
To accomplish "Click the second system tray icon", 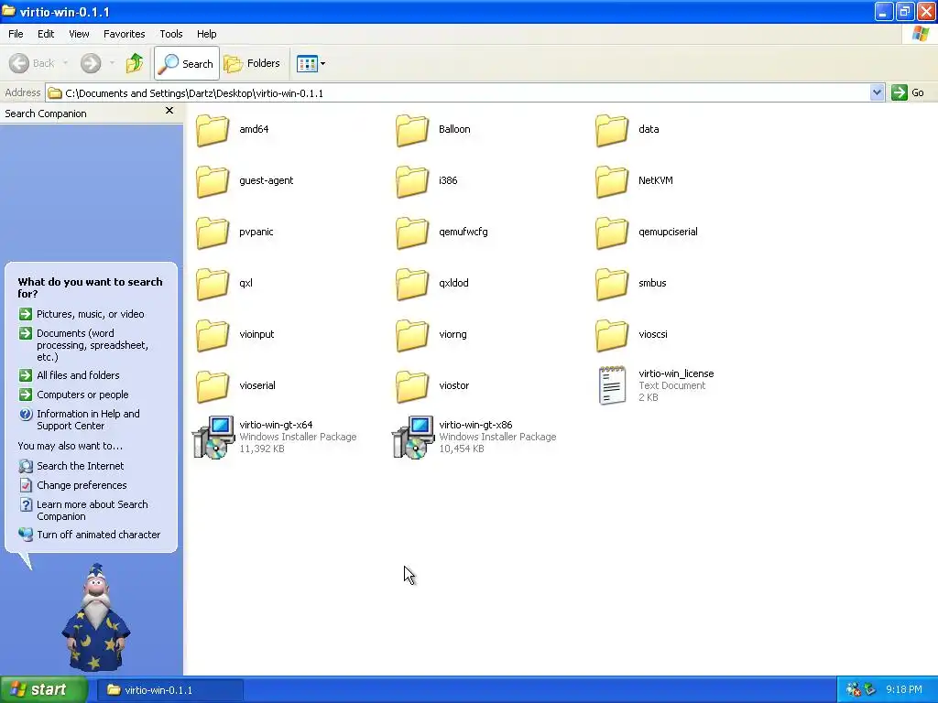I will pyautogui.click(x=869, y=690).
